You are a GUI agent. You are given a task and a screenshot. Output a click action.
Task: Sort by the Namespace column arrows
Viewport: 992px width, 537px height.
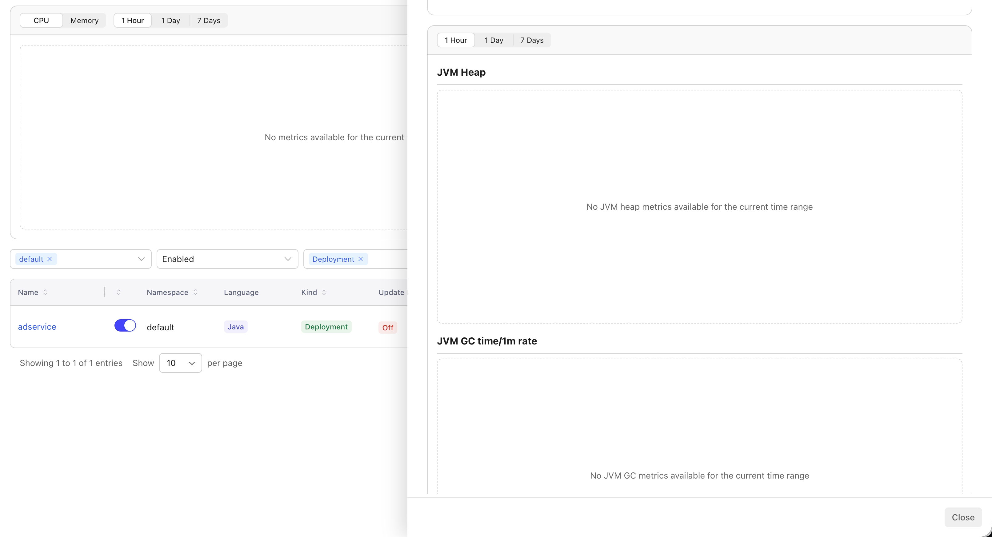click(195, 292)
